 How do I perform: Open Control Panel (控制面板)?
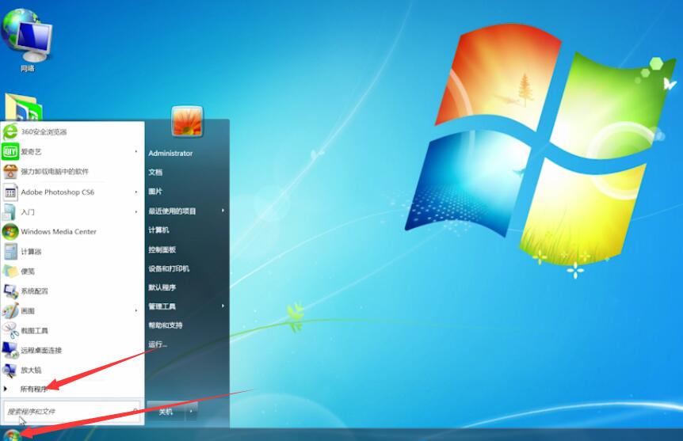(162, 249)
